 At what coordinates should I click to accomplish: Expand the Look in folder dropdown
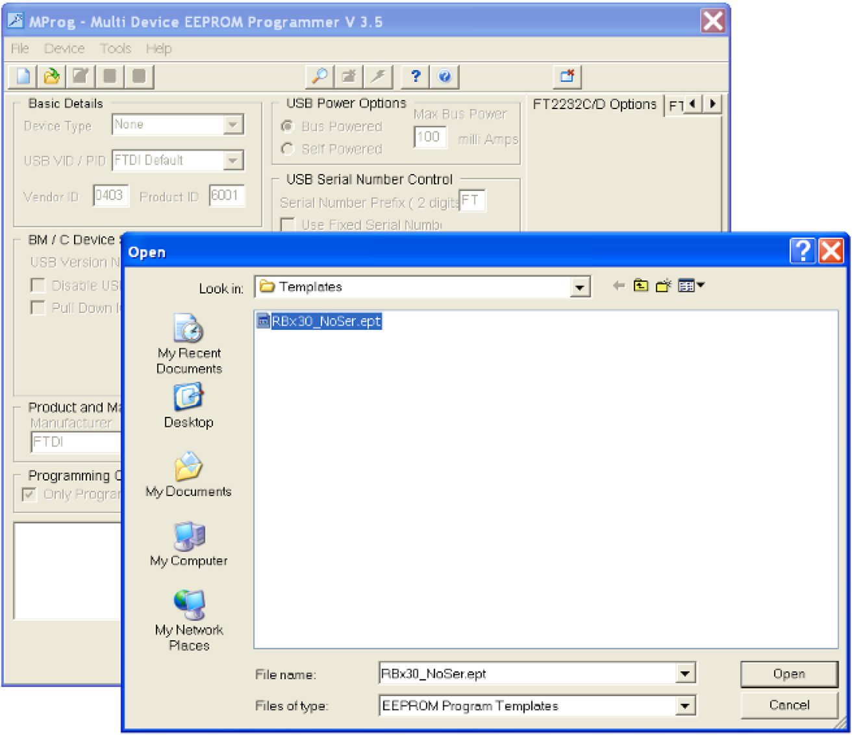click(x=579, y=287)
